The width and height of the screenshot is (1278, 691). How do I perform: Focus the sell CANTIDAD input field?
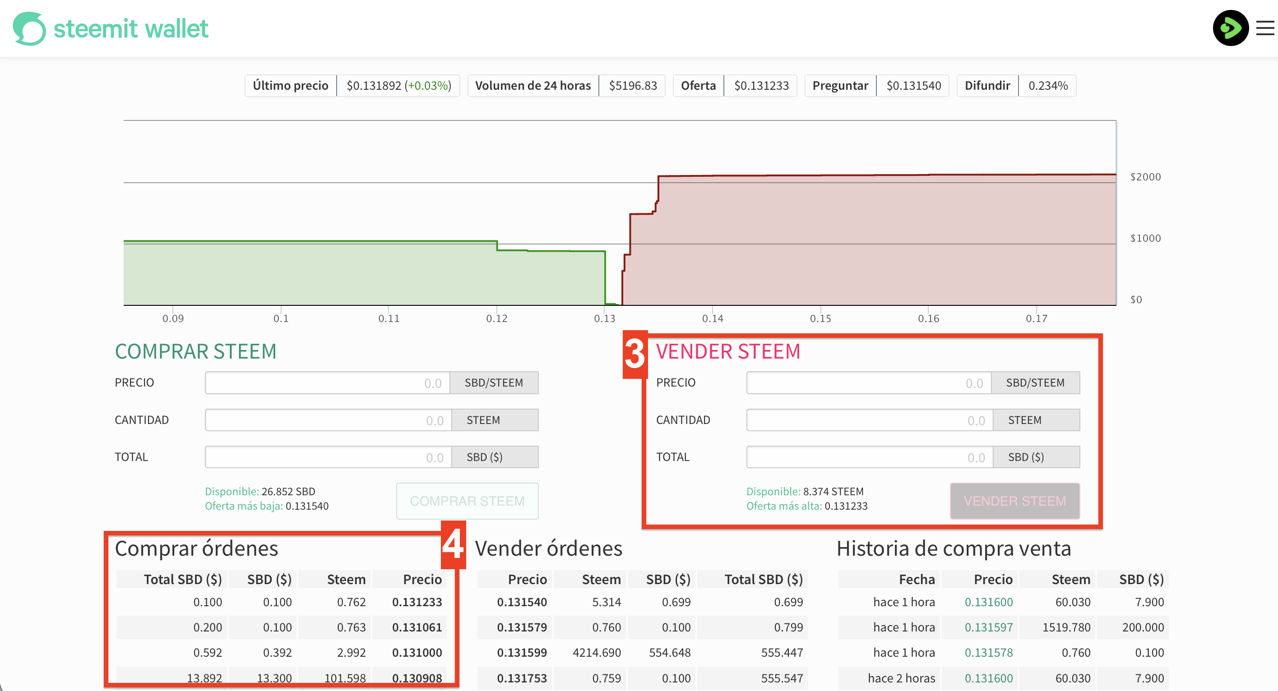coord(870,420)
